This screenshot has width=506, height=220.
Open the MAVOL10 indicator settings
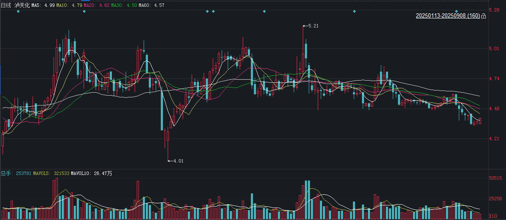click(x=92, y=173)
